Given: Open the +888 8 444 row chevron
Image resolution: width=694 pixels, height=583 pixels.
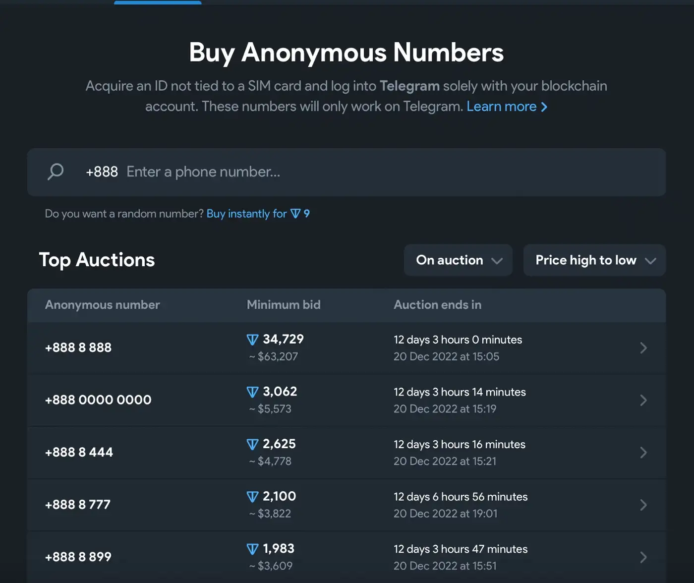Looking at the screenshot, I should tap(643, 453).
